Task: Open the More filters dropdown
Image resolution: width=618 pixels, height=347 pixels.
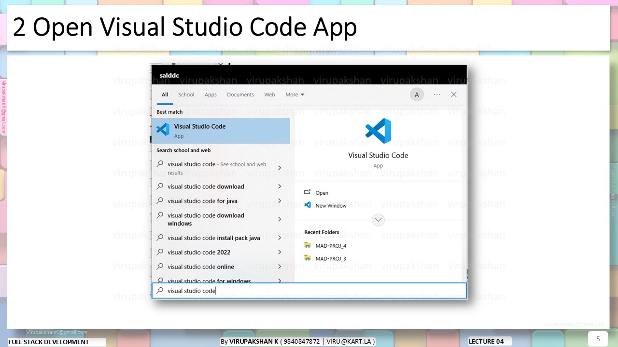Action: 295,95
